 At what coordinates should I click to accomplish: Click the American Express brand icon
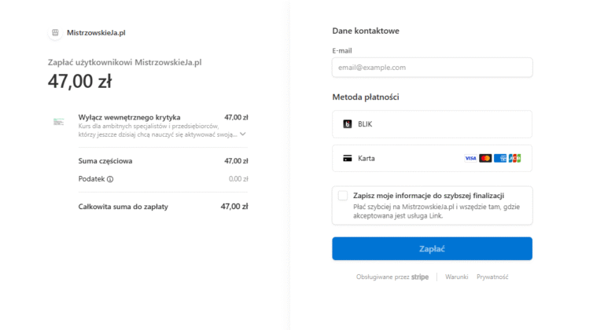point(500,158)
